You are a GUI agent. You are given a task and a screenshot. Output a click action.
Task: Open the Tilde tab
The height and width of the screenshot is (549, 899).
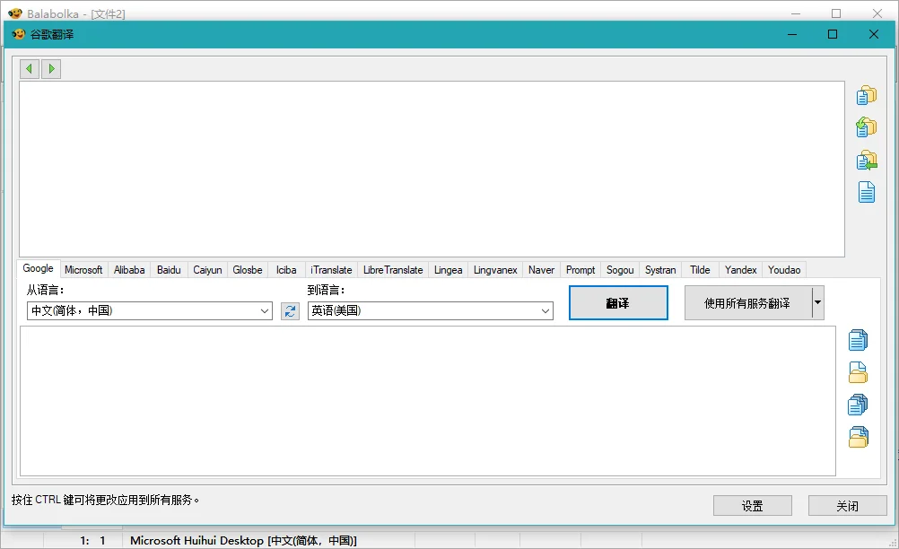(x=700, y=270)
